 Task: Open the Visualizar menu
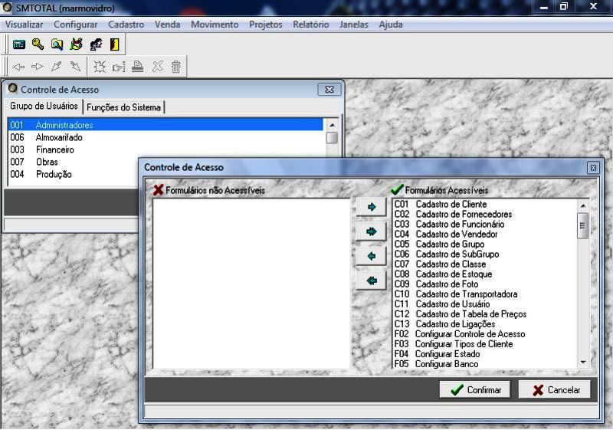25,25
